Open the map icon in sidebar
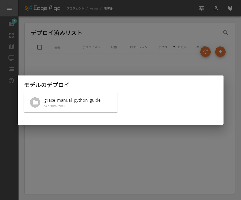 [11, 47]
